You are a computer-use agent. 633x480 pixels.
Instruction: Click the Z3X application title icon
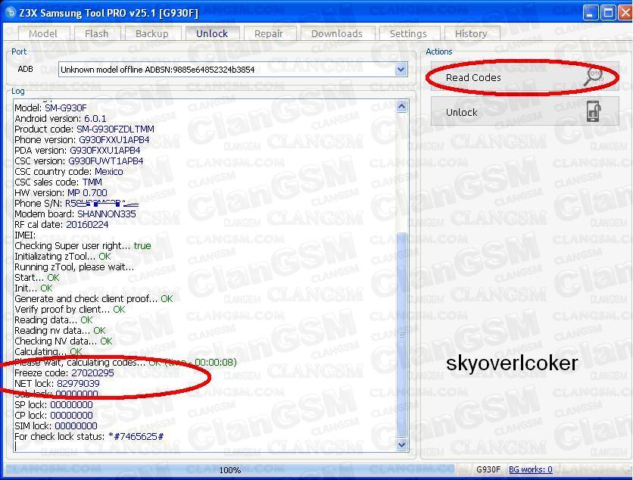pos(10,12)
